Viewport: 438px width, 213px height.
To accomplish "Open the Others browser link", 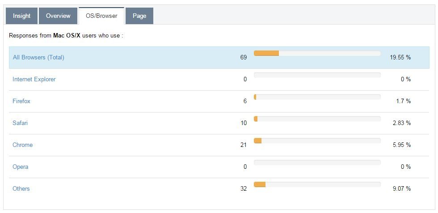I will [21, 188].
